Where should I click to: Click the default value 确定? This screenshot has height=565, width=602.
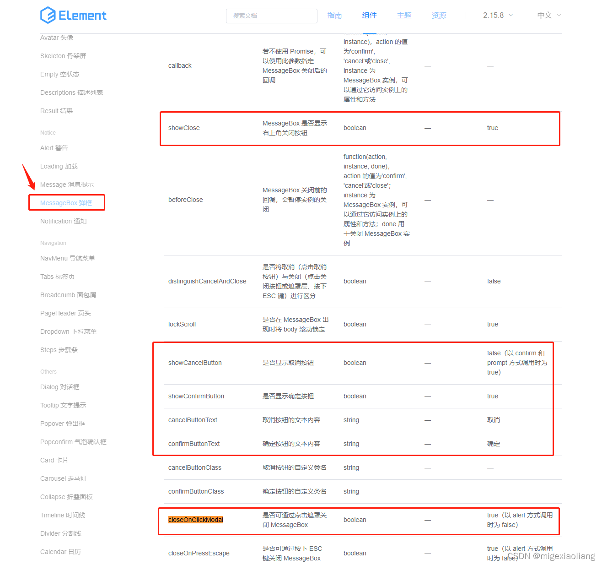coord(494,444)
